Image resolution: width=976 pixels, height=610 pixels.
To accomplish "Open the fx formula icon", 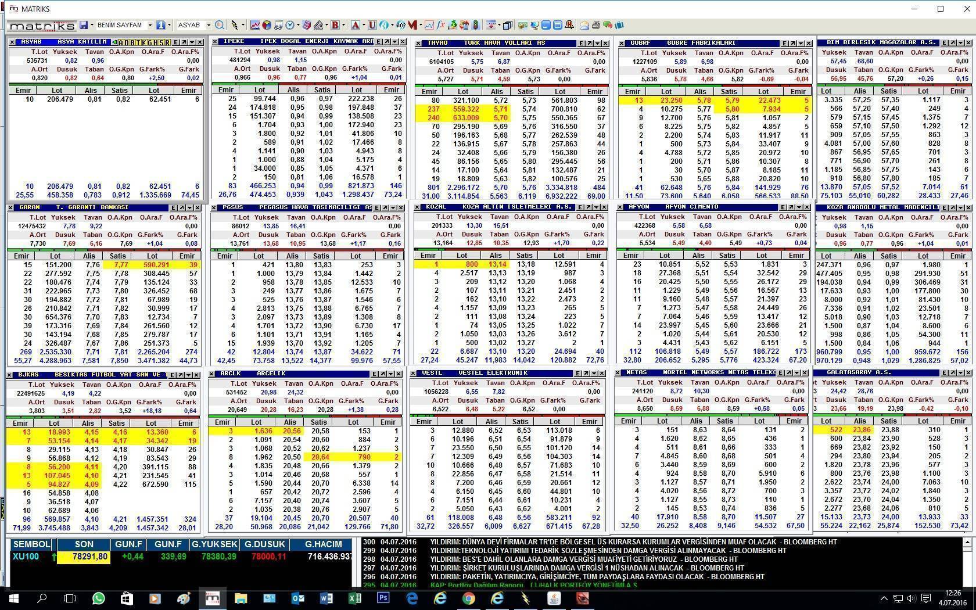I will coord(441,25).
